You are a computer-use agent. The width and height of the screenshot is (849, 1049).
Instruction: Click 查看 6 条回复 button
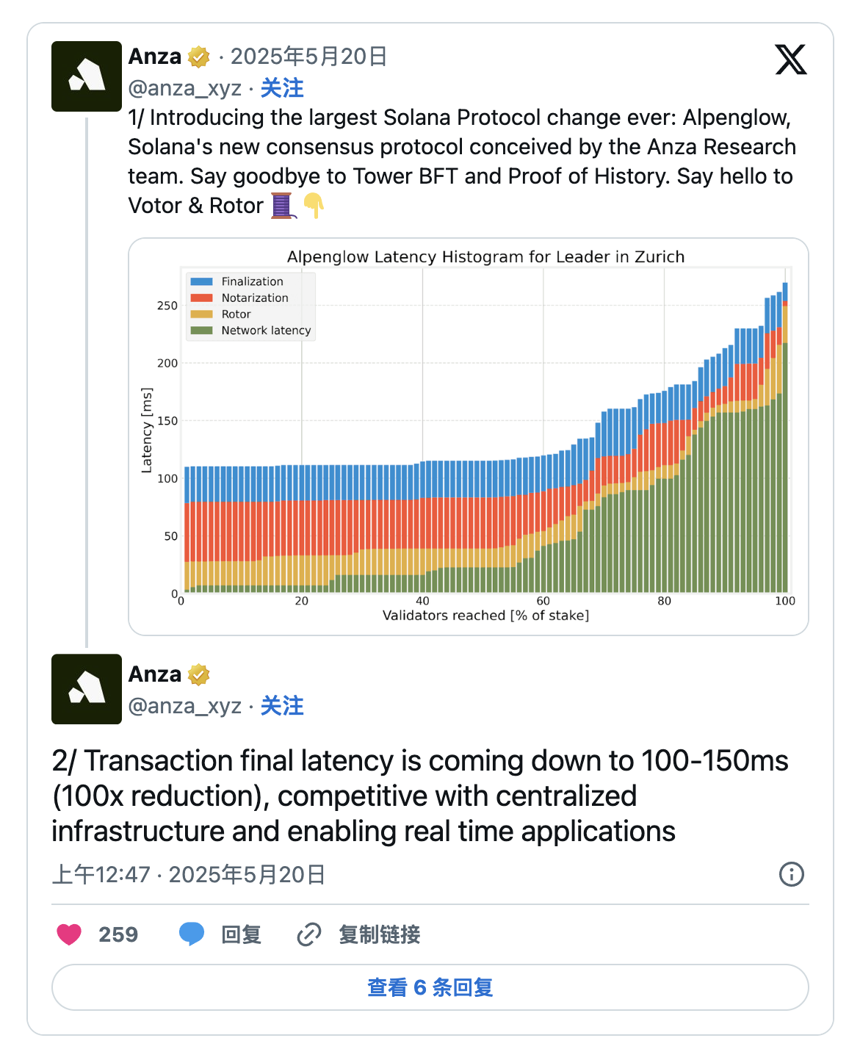click(x=430, y=987)
